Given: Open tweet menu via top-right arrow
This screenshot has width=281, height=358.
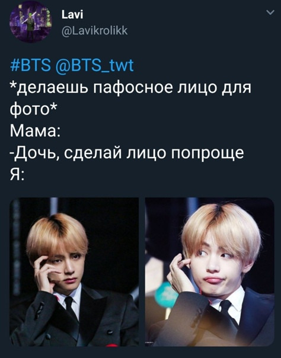Looking at the screenshot, I should click(x=270, y=12).
